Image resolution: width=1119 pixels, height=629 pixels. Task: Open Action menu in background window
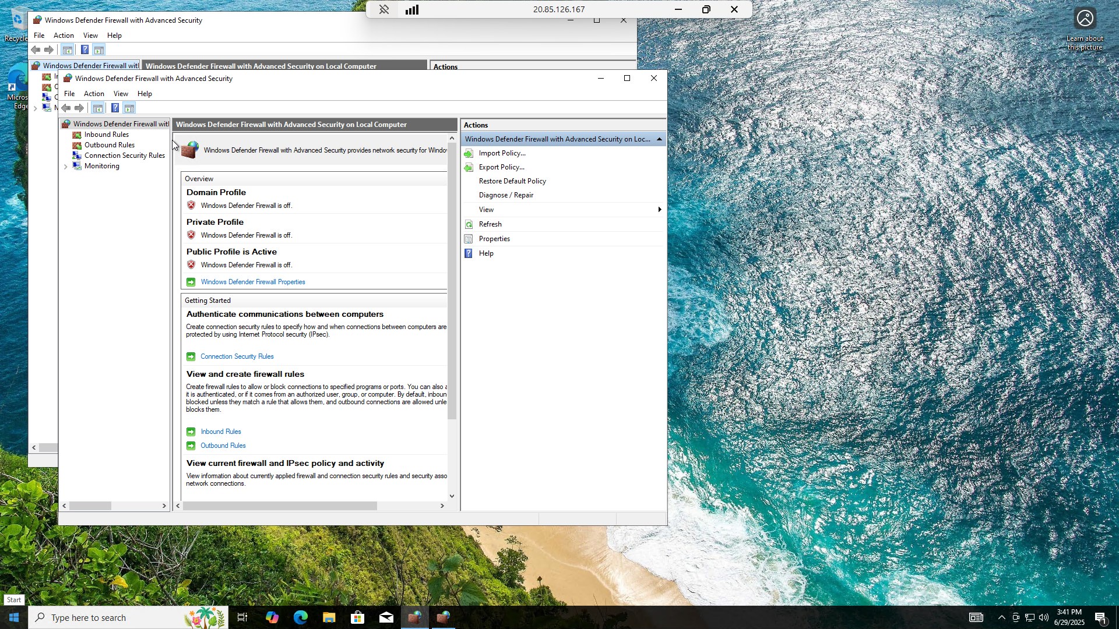64,36
